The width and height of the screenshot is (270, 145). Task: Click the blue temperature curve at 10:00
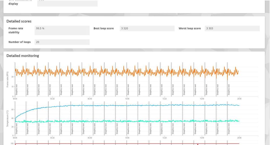tap(127, 105)
